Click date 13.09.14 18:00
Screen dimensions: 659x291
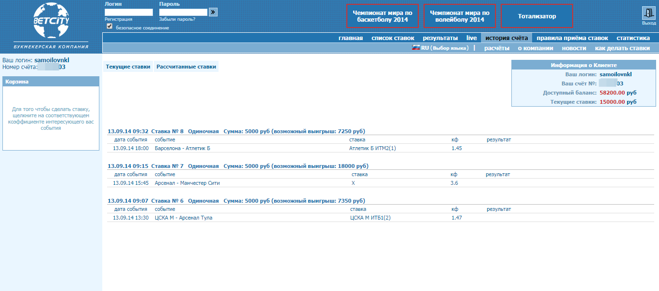click(131, 148)
